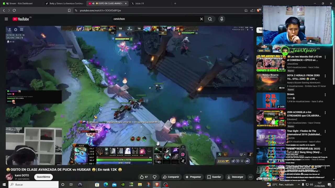Go to the YouTube home logo
This screenshot has width=335, height=188.
coord(21,19)
